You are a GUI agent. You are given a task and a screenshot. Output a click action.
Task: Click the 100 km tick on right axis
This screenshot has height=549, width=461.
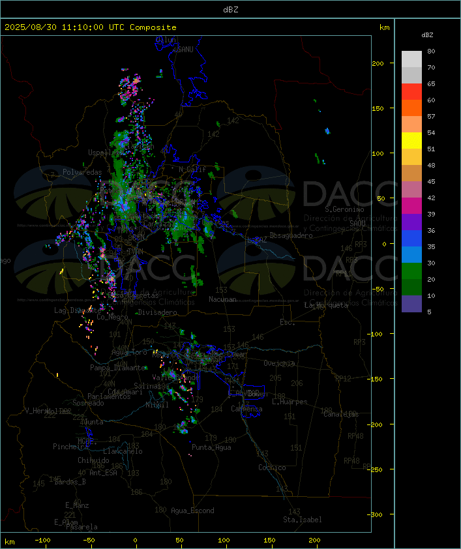pyautogui.click(x=378, y=153)
